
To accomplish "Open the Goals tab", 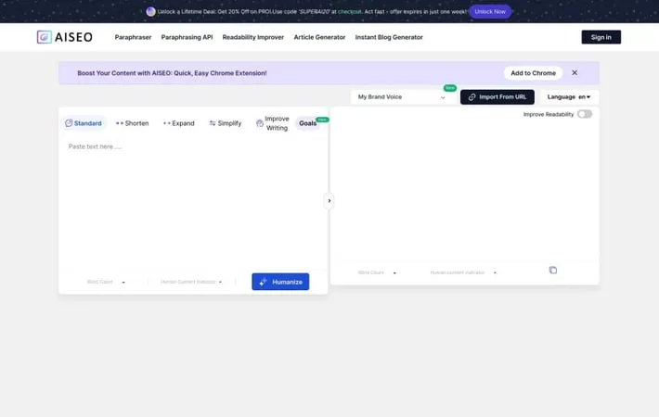I will click(308, 123).
